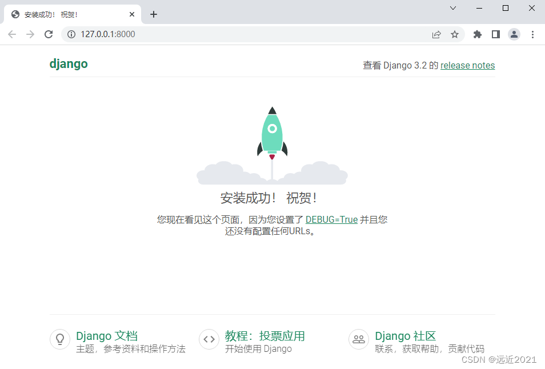Select the 安装成功 browser tab
Image resolution: width=545 pixels, height=369 pixels.
coord(69,14)
